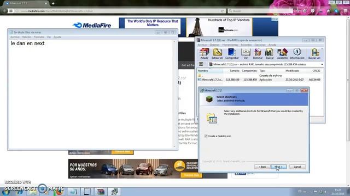Click the Añadir icon in WinRAR toolbar
Viewport: 350px width, 196px height.
tap(204, 54)
